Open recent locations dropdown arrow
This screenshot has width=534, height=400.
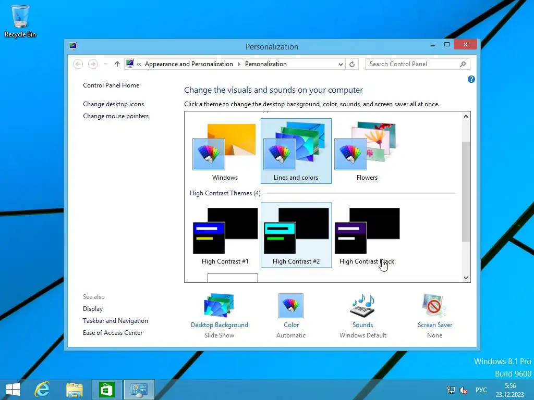pyautogui.click(x=105, y=64)
